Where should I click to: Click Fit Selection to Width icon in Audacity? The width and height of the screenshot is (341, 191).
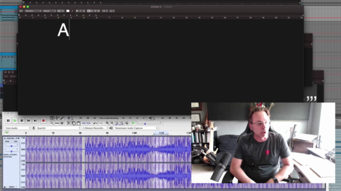tap(117, 123)
